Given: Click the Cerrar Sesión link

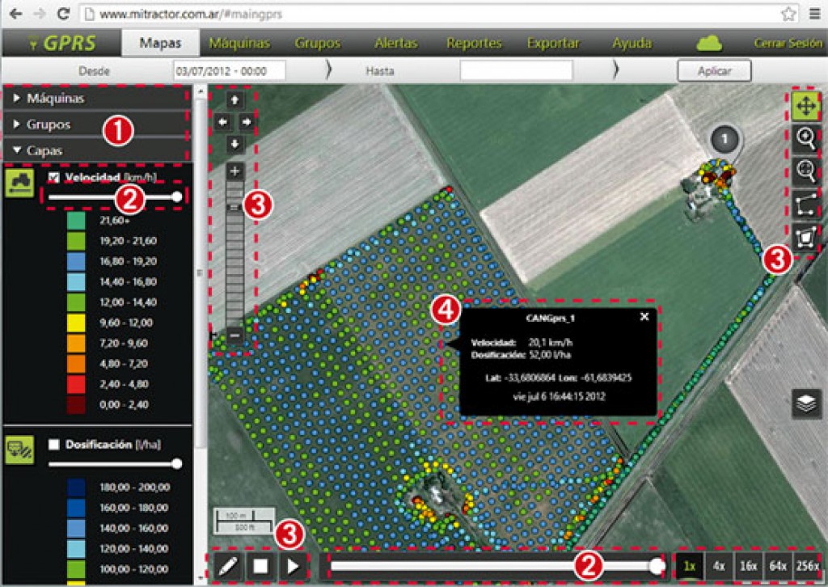Looking at the screenshot, I should pos(788,43).
